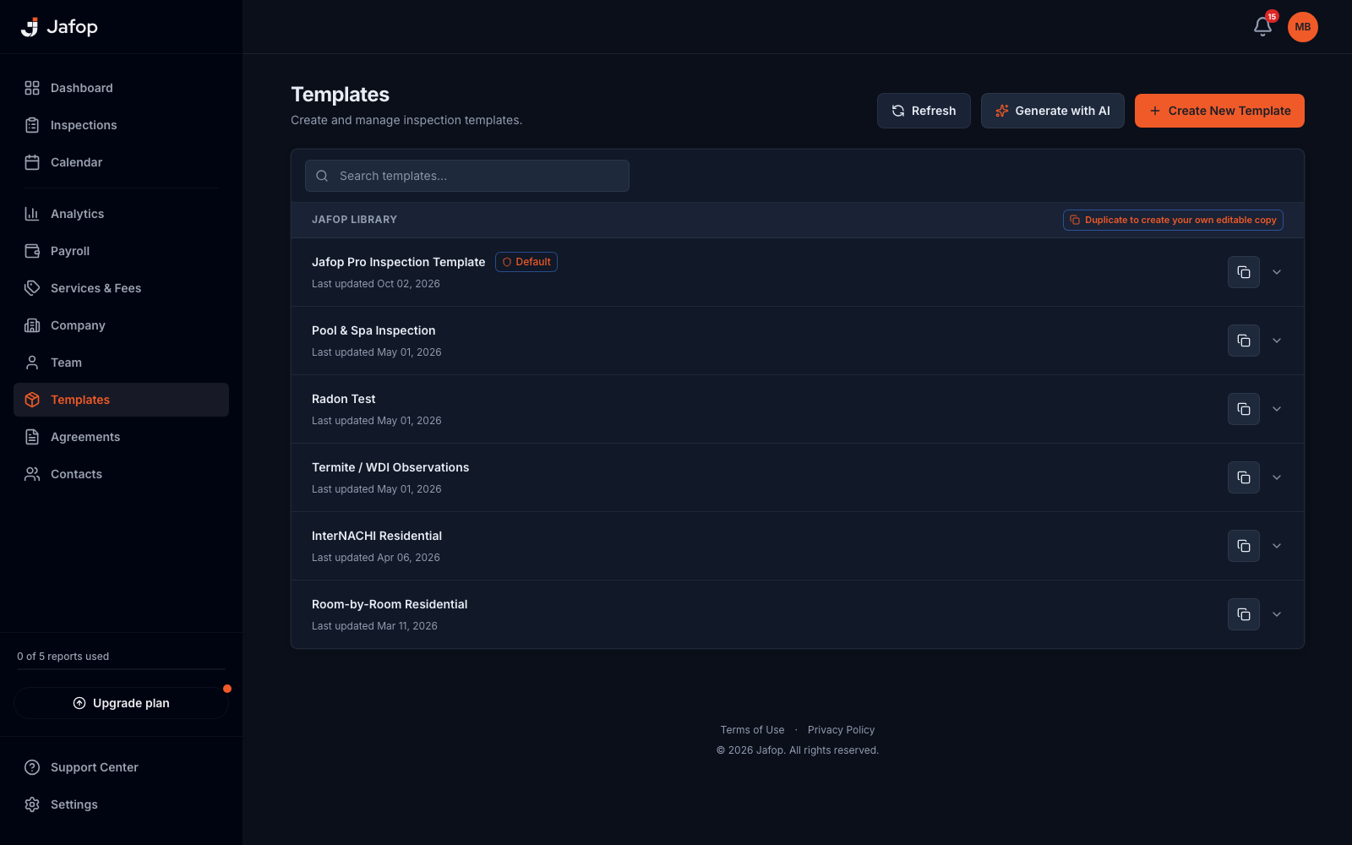
Task: Open Support Center
Action: (121, 767)
